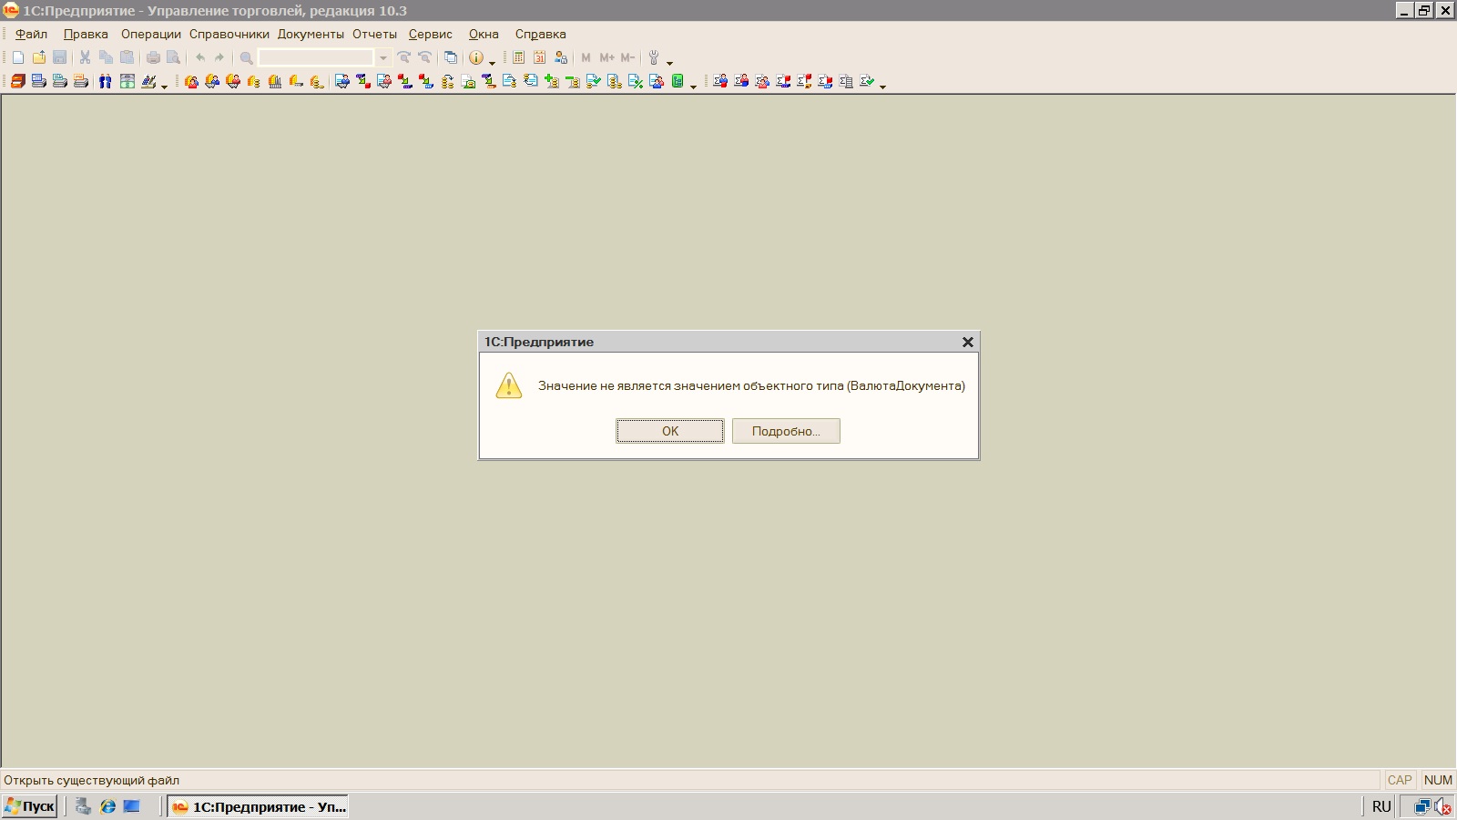Image resolution: width=1457 pixels, height=820 pixels.
Task: Click the Undo arrow icon
Action: pos(200,57)
